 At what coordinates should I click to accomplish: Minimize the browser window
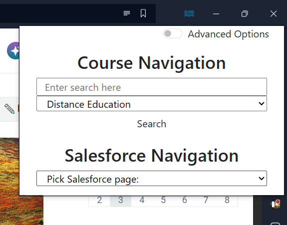tap(216, 14)
